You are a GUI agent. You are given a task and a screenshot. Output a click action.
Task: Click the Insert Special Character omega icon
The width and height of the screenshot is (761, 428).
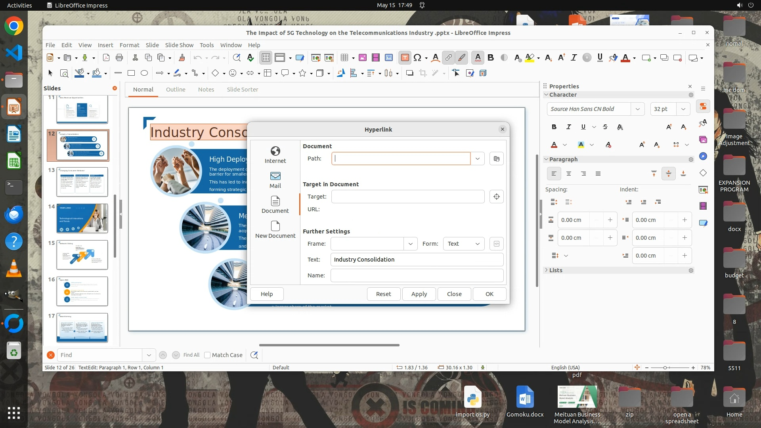click(x=417, y=58)
